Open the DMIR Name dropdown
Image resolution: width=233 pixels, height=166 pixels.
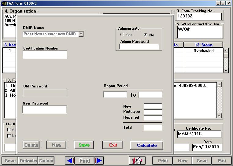(81, 34)
